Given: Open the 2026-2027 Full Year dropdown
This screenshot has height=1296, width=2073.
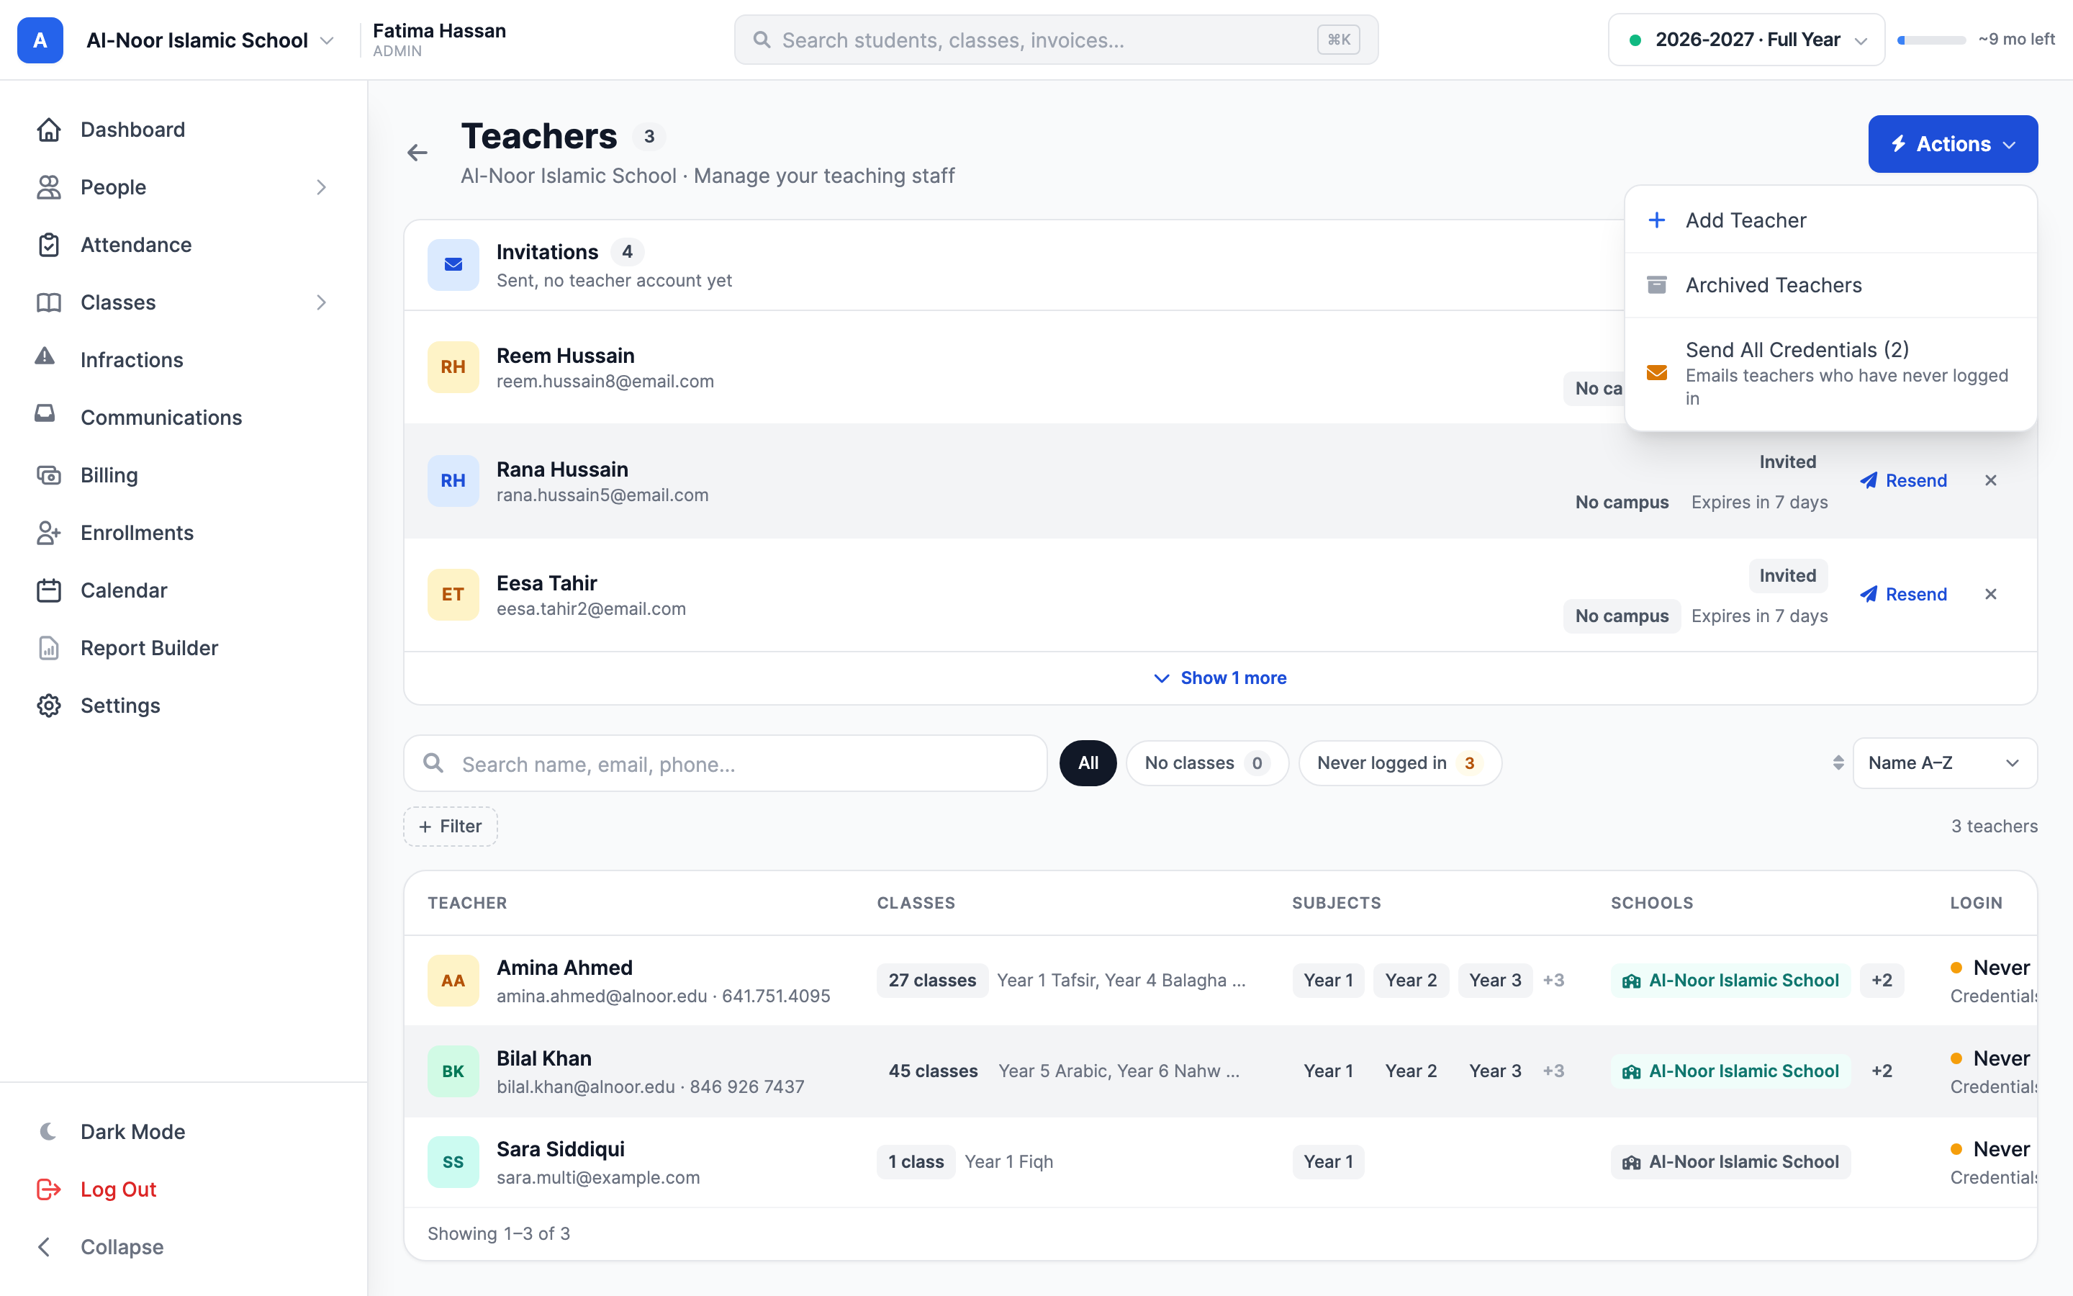Looking at the screenshot, I should [x=1747, y=40].
